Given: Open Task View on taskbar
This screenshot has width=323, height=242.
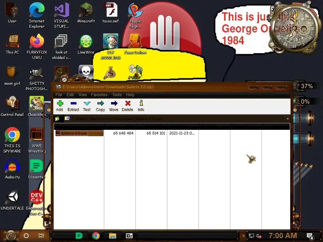Looking at the screenshot, I should point(41,236).
